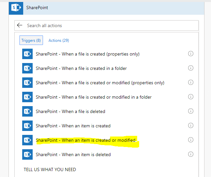Click icon for When a file is created in a folder
211x177 pixels.
[27, 68]
